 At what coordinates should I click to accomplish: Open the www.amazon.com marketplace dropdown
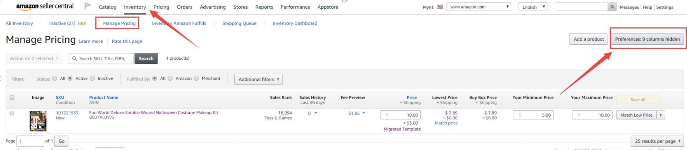click(479, 7)
